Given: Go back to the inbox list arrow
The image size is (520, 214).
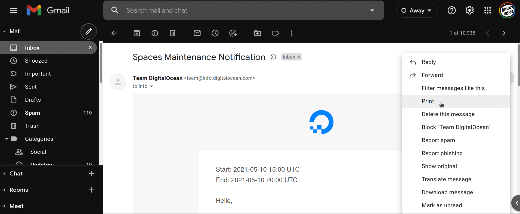Looking at the screenshot, I should click(x=114, y=33).
